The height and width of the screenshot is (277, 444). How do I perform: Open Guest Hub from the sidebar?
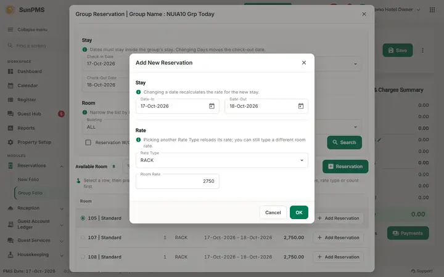pyautogui.click(x=29, y=114)
